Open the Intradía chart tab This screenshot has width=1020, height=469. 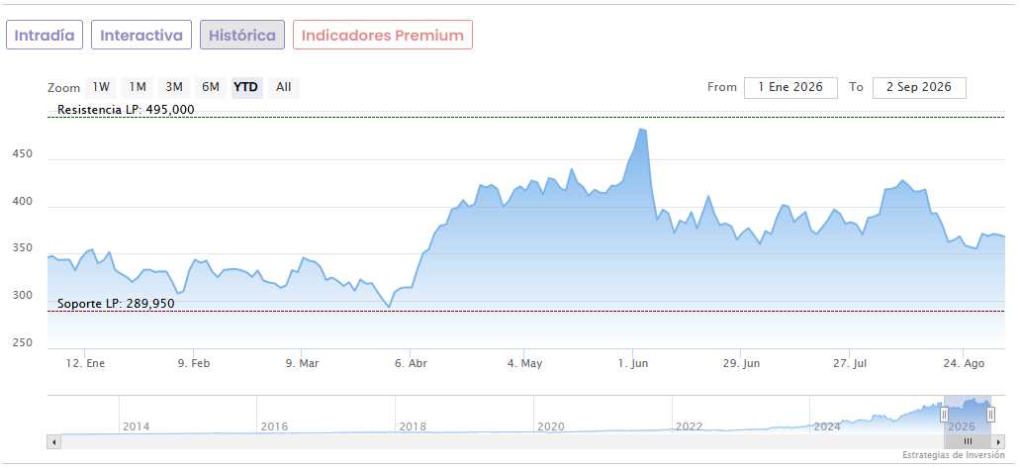pyautogui.click(x=45, y=36)
